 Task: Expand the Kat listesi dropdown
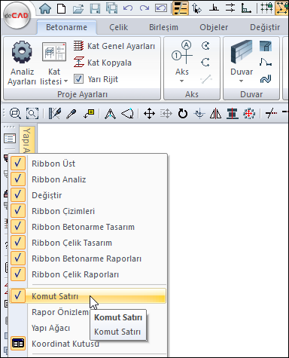[65, 81]
